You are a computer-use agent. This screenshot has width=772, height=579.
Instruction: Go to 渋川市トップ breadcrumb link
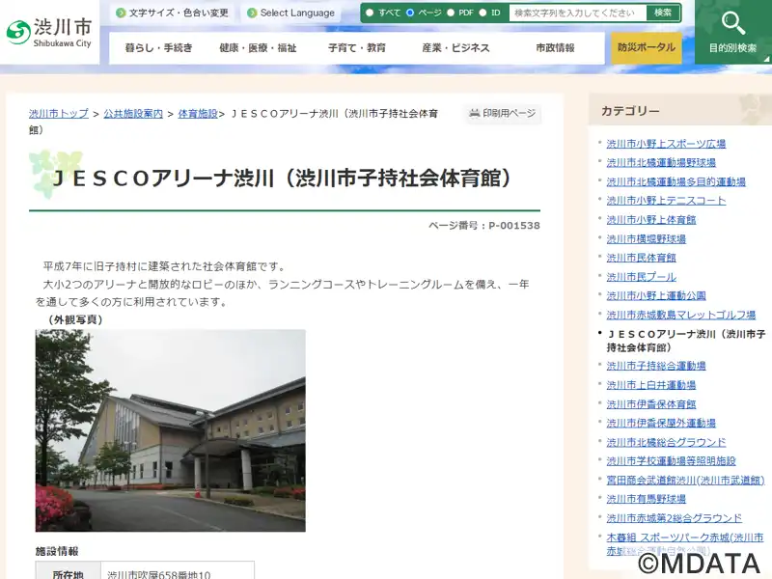click(59, 114)
